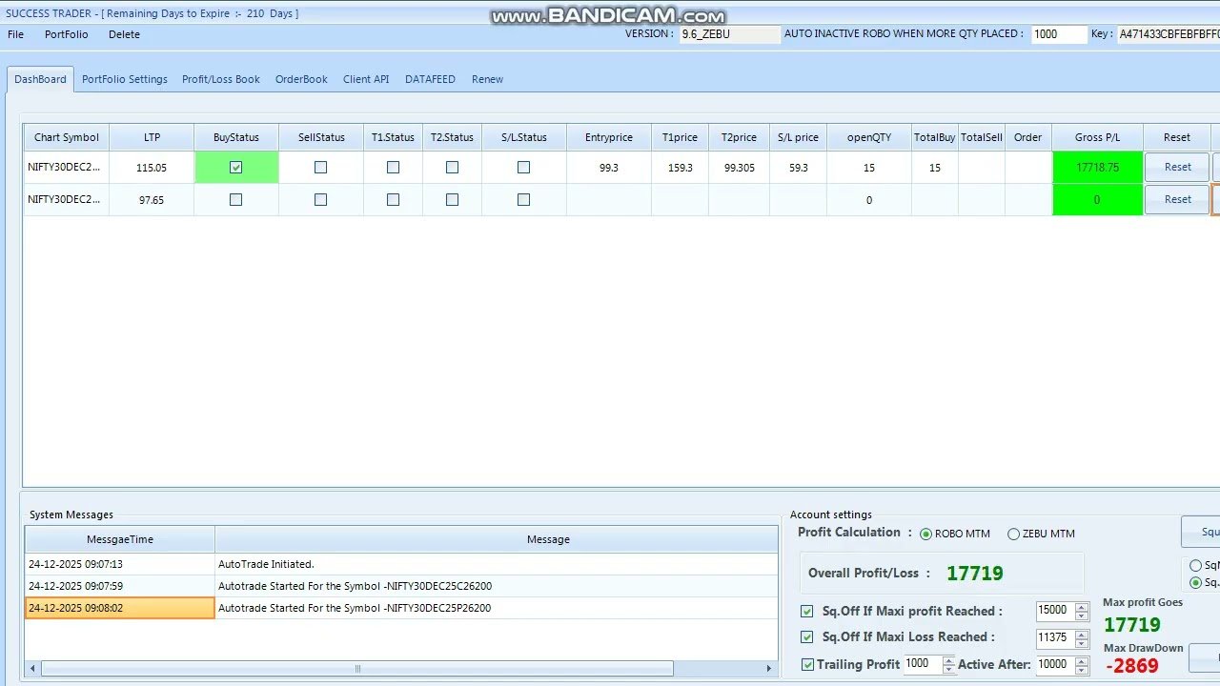This screenshot has height=686, width=1220.
Task: Check T1.Status on the second symbol row
Action: [x=392, y=199]
